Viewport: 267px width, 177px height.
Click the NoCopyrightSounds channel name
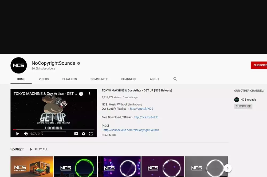[53, 63]
